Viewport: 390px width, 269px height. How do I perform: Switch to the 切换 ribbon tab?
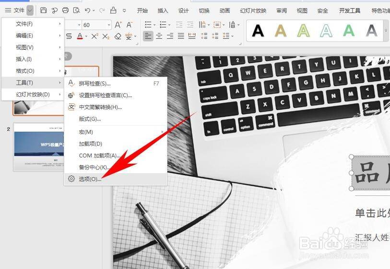[x=204, y=11]
